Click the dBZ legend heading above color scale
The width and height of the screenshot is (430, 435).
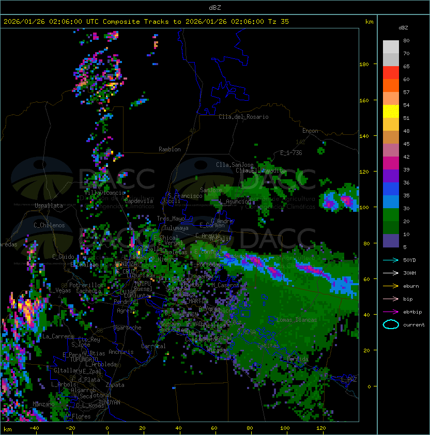403,28
